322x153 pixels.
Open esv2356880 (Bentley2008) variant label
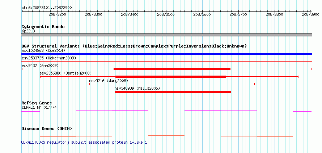pos(65,73)
